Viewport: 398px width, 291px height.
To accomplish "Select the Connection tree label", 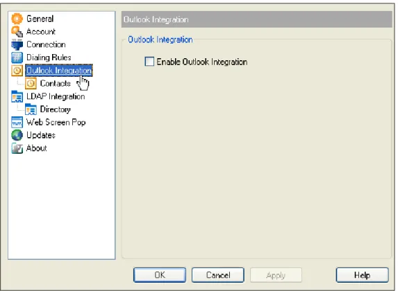I will pos(47,44).
